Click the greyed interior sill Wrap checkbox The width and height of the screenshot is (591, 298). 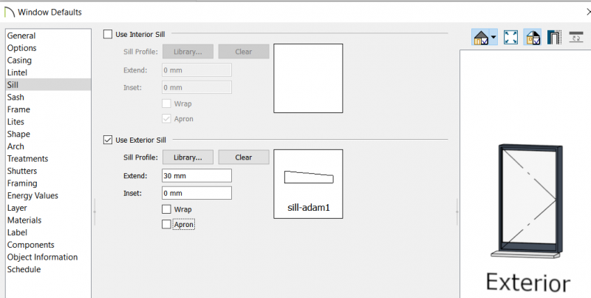166,104
